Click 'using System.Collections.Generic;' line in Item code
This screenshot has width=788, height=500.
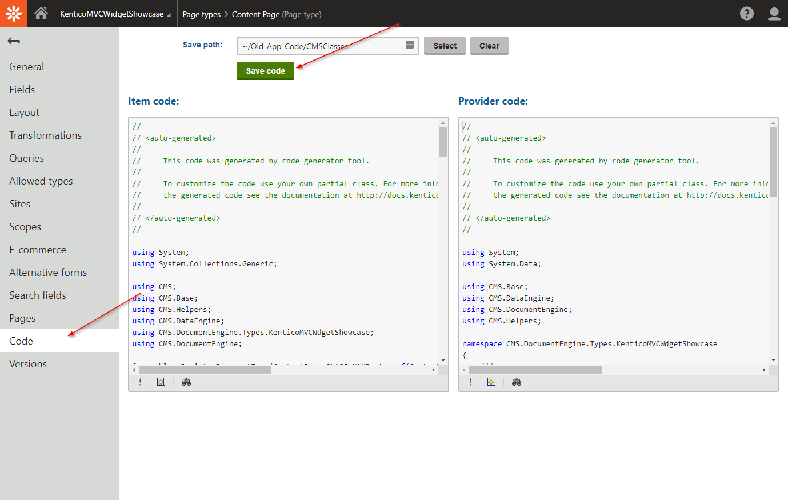205,264
